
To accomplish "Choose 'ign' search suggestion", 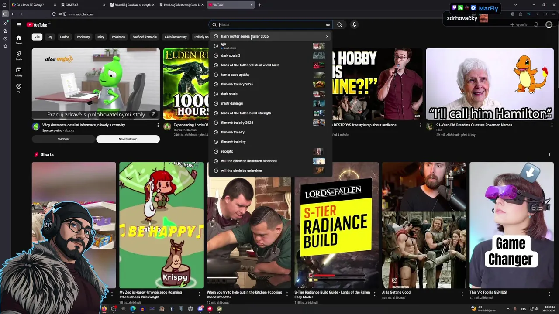I will [271, 46].
